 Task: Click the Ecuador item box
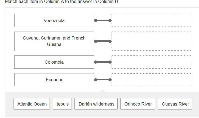[54, 80]
